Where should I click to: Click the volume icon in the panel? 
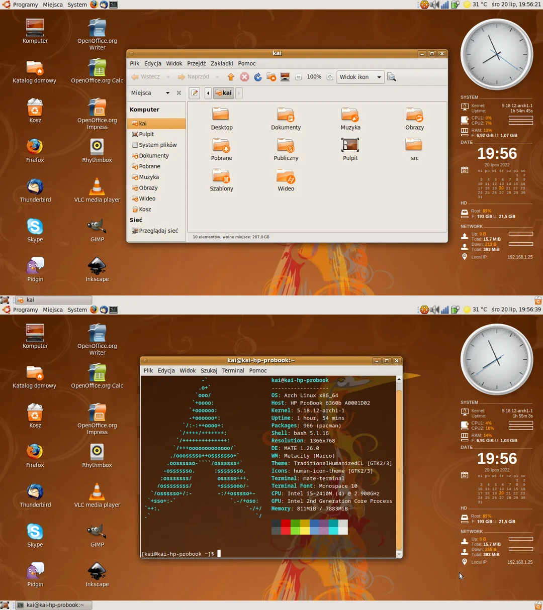coord(434,5)
